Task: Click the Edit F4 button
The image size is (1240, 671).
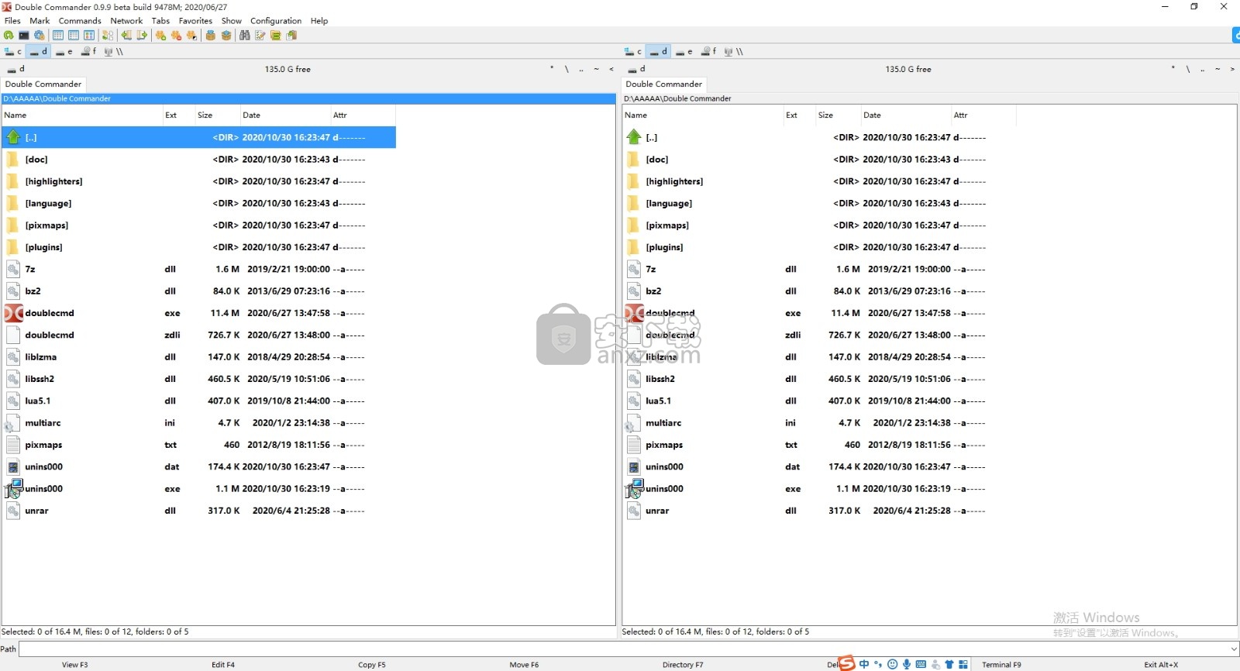Action: pyautogui.click(x=223, y=665)
